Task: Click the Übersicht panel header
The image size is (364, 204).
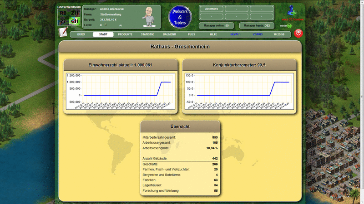Action: (180, 126)
